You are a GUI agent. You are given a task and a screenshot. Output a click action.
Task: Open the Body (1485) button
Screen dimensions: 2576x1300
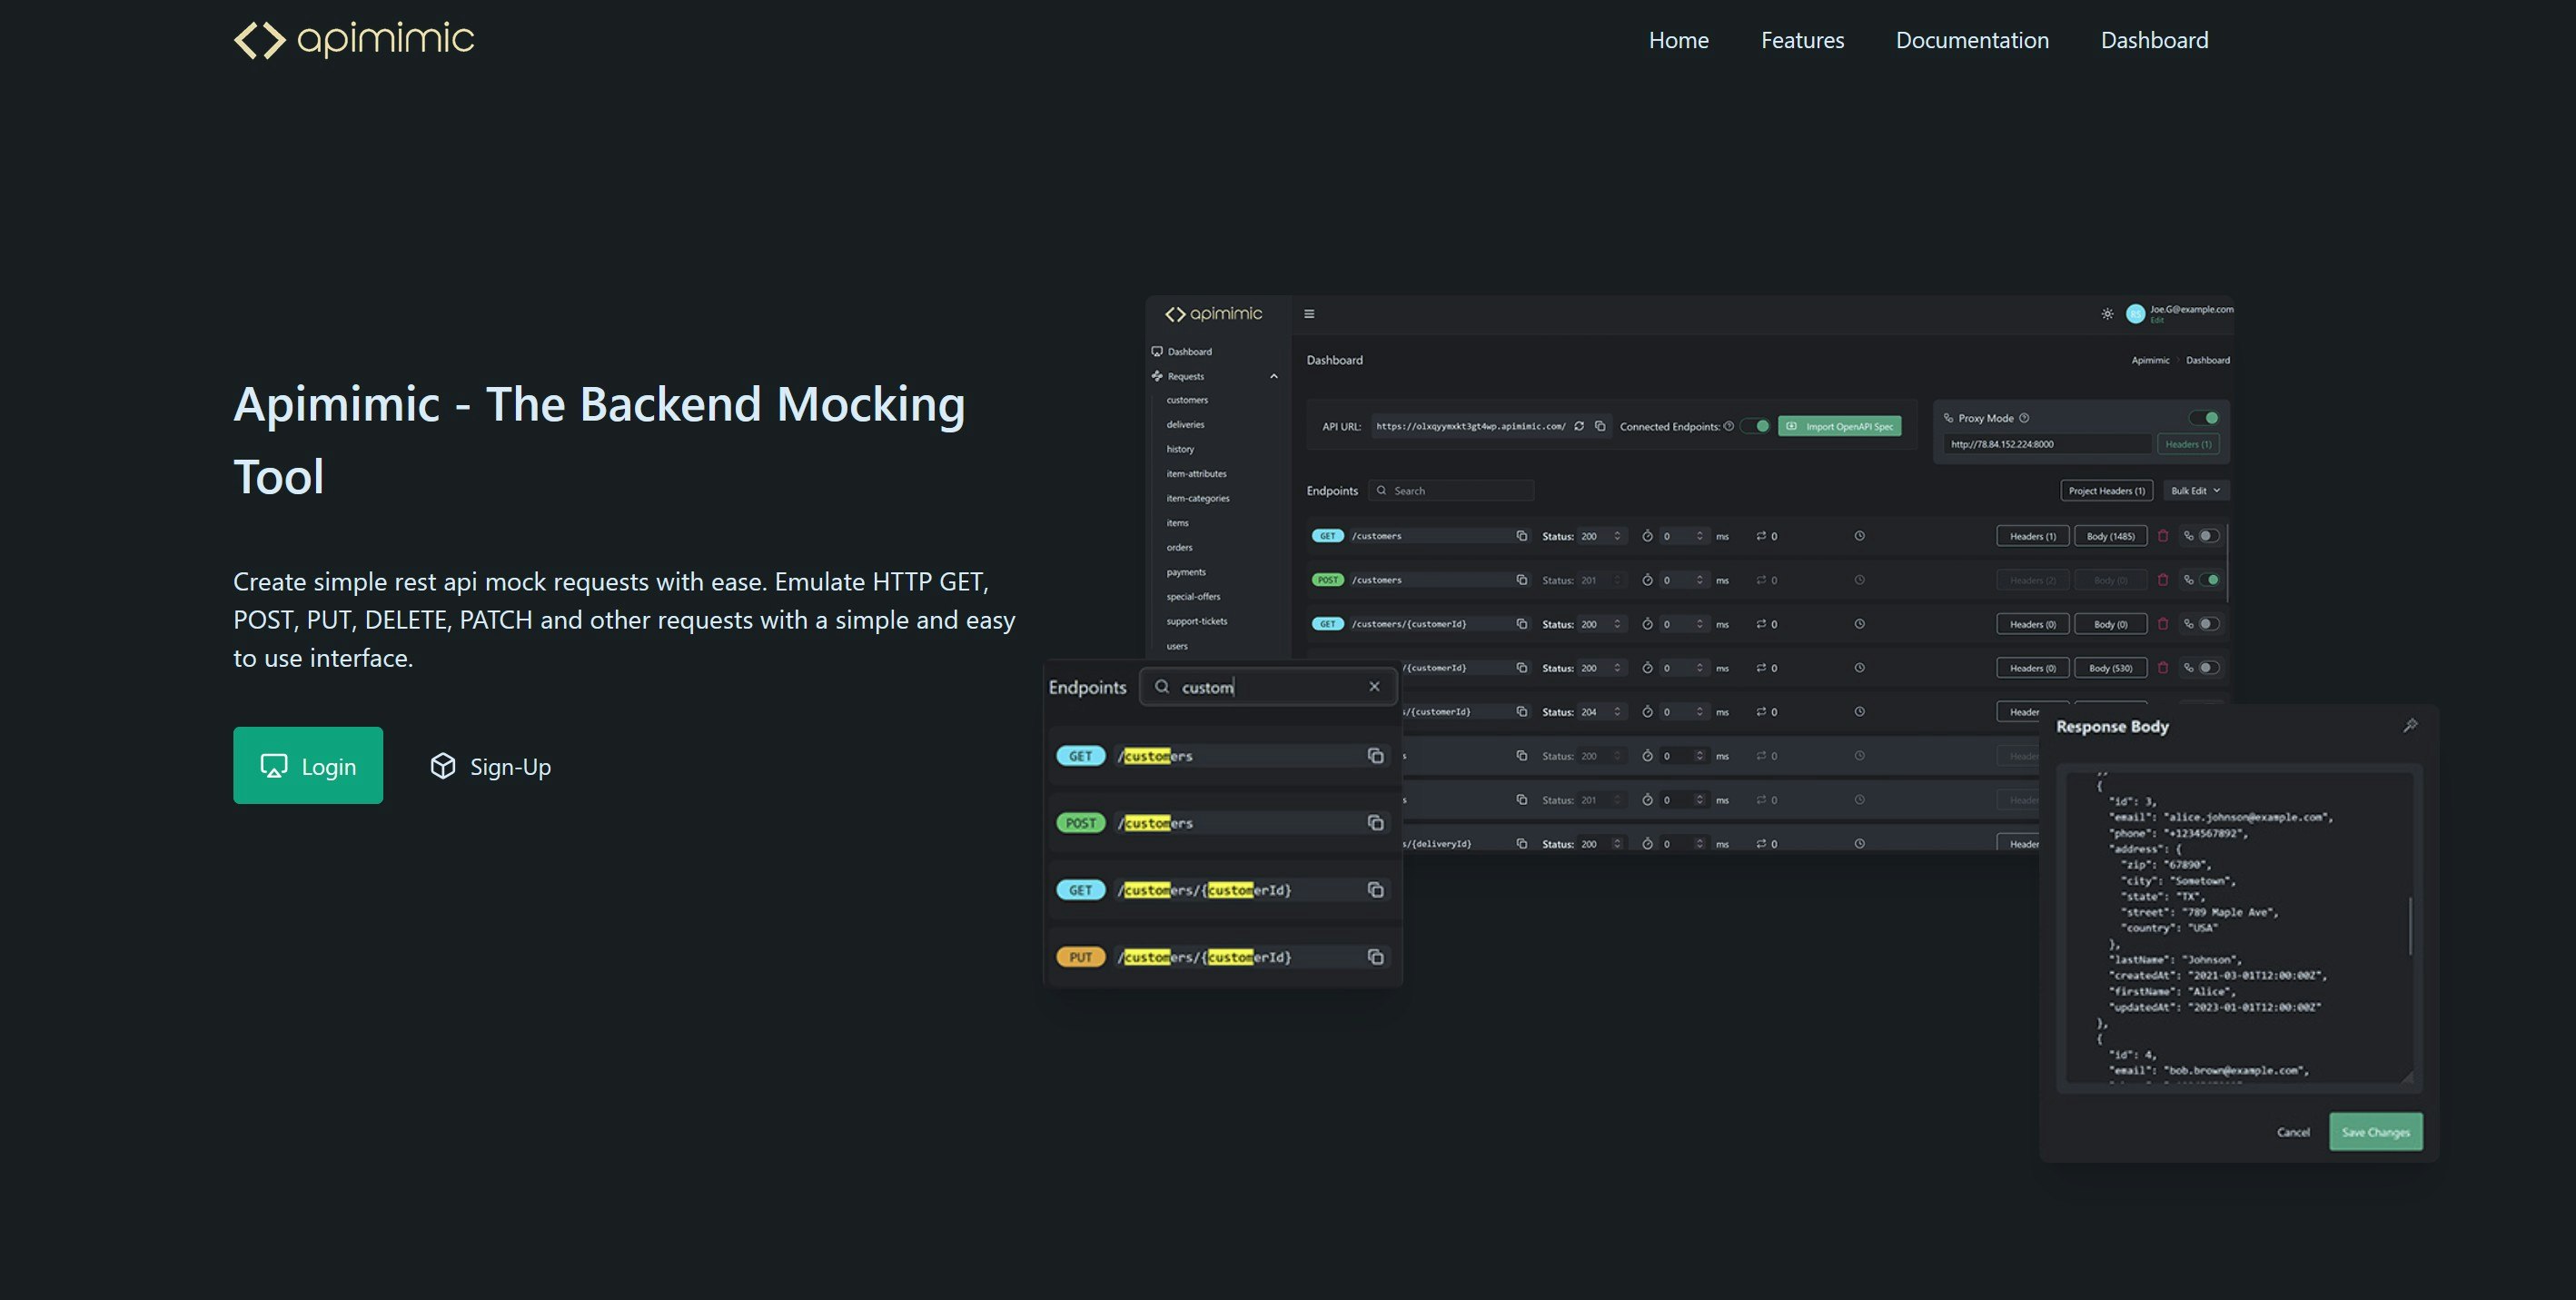point(2110,536)
